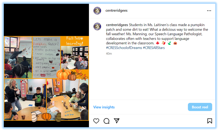Click the maple leaf emoji in caption
This screenshot has height=131, width=219.
[157, 43]
